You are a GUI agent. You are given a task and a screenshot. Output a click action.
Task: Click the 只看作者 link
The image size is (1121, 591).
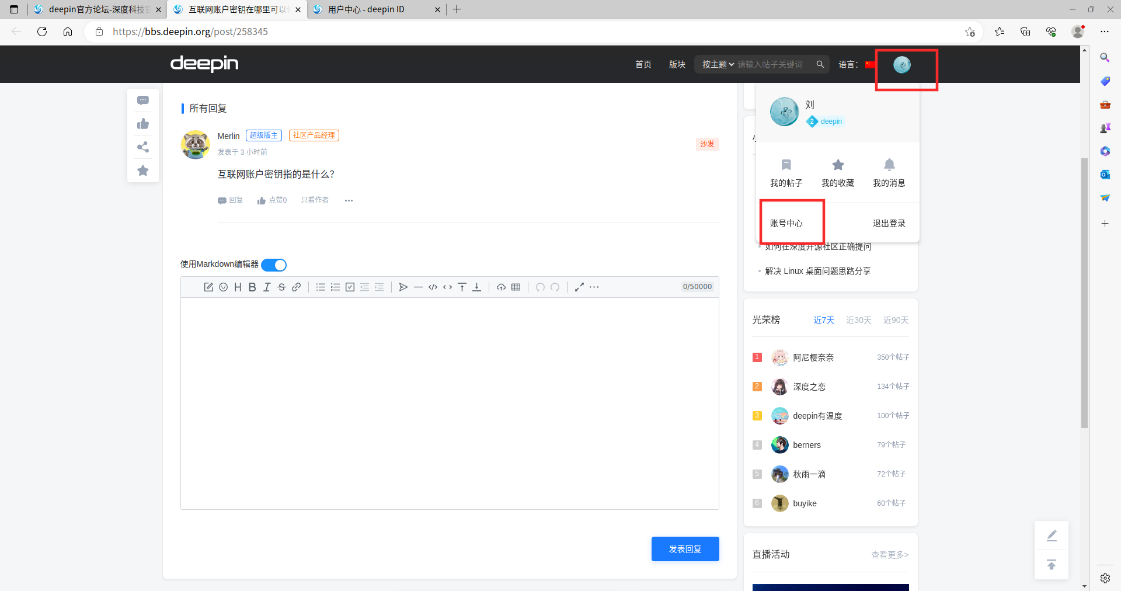point(315,200)
